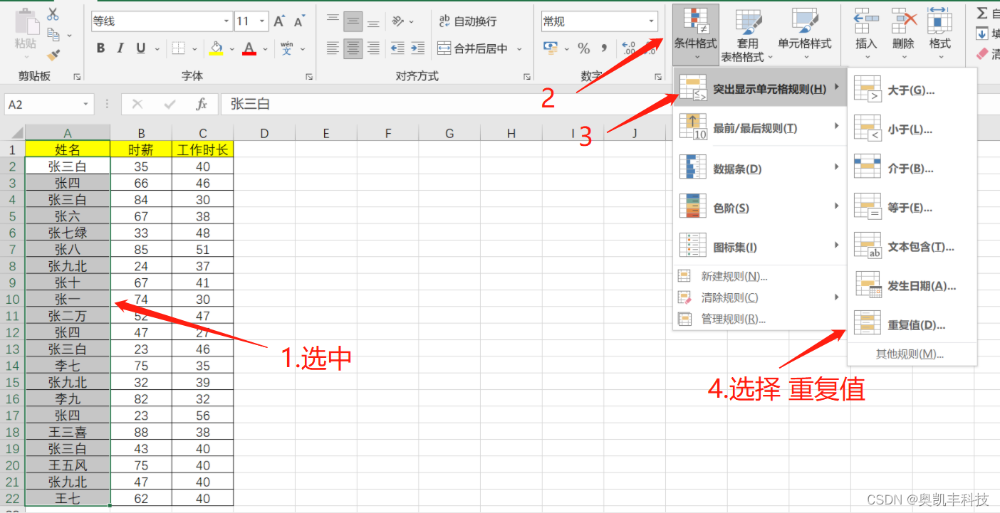Open the Merge and Center dropdown arrow

[519, 49]
